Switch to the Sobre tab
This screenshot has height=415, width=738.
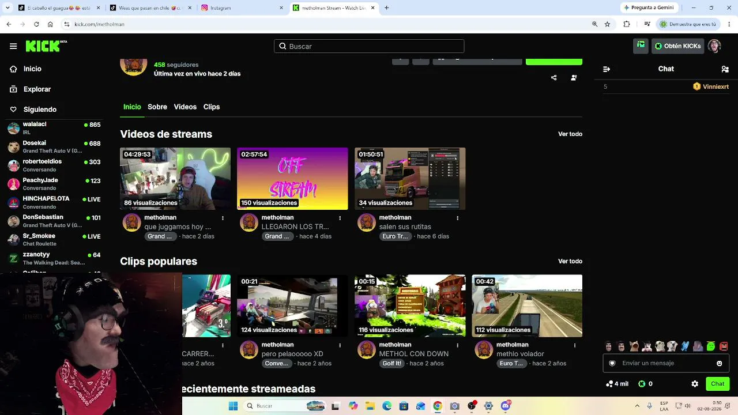pyautogui.click(x=157, y=107)
